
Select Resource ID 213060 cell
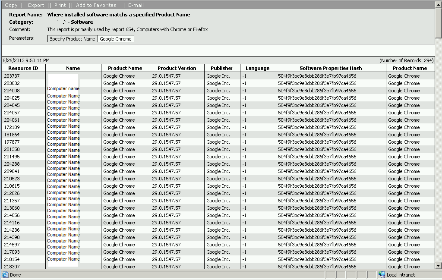coord(24,208)
